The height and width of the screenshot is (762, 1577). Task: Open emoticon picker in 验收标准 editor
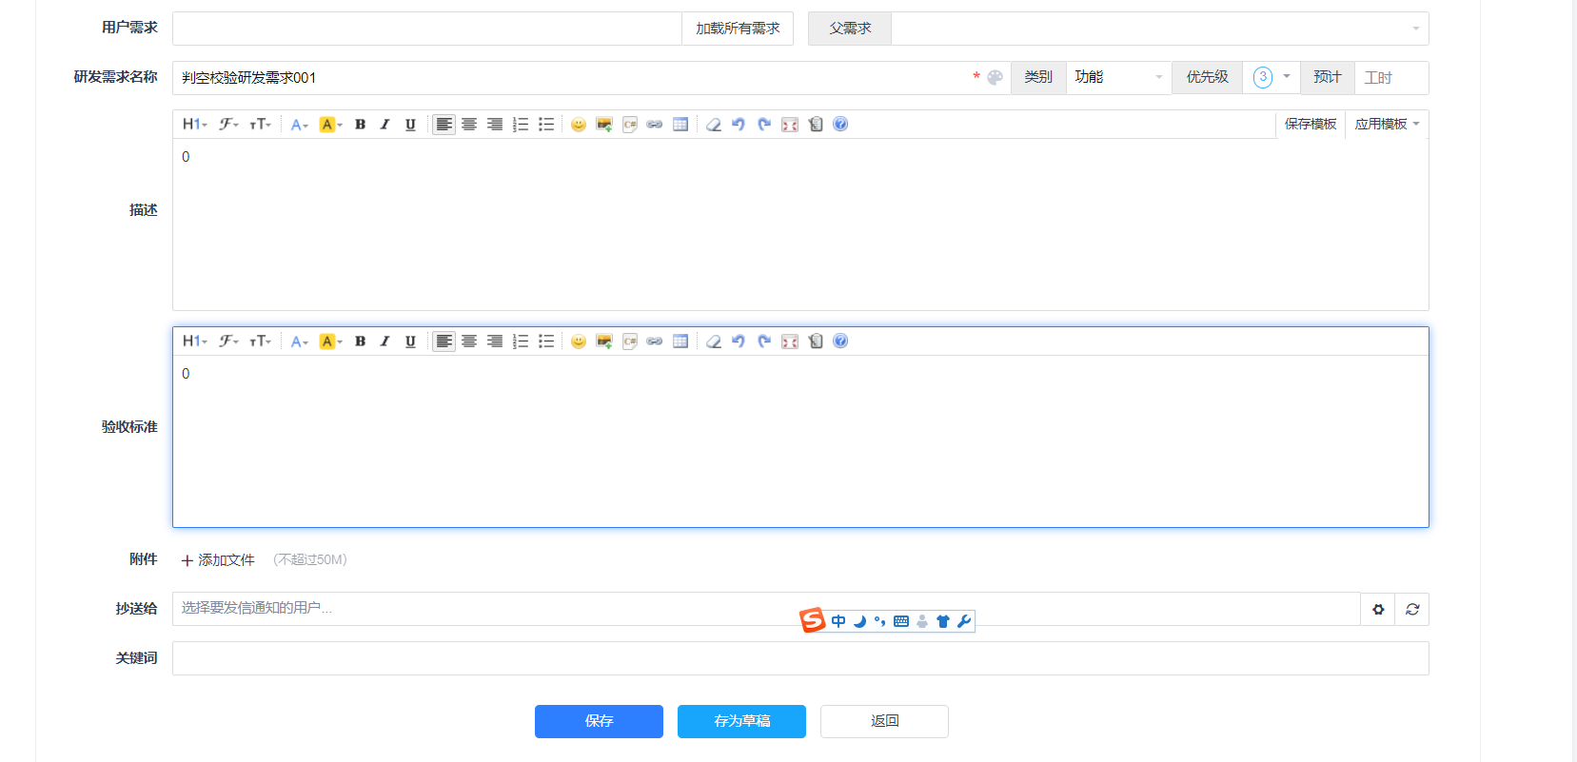click(579, 342)
